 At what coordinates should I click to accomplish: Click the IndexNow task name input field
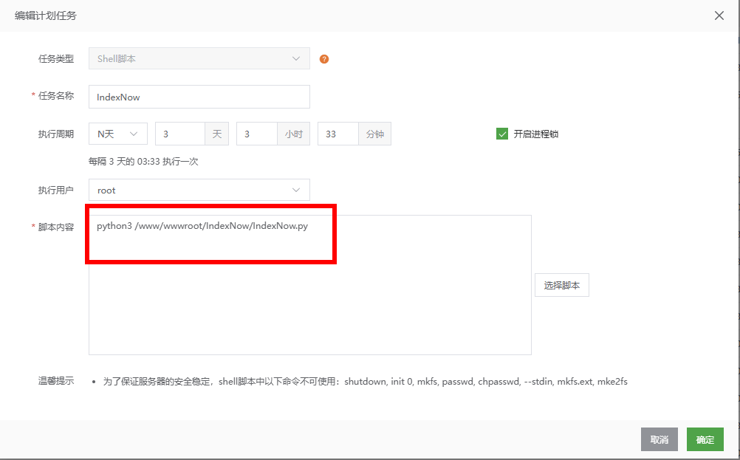(199, 96)
